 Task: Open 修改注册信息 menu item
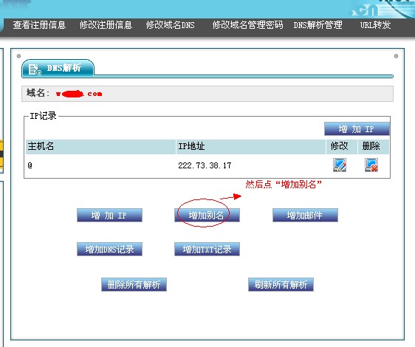pos(106,25)
